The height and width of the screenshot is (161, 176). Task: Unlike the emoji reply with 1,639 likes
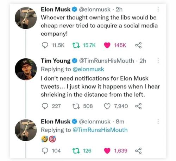107,151
